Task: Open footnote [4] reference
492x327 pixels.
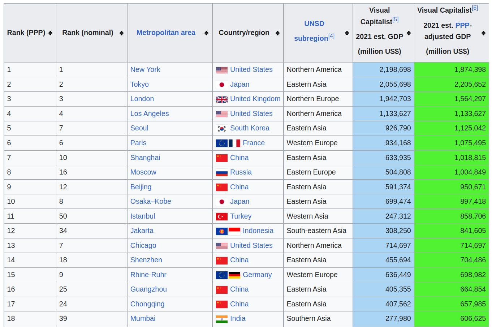Action: point(331,36)
